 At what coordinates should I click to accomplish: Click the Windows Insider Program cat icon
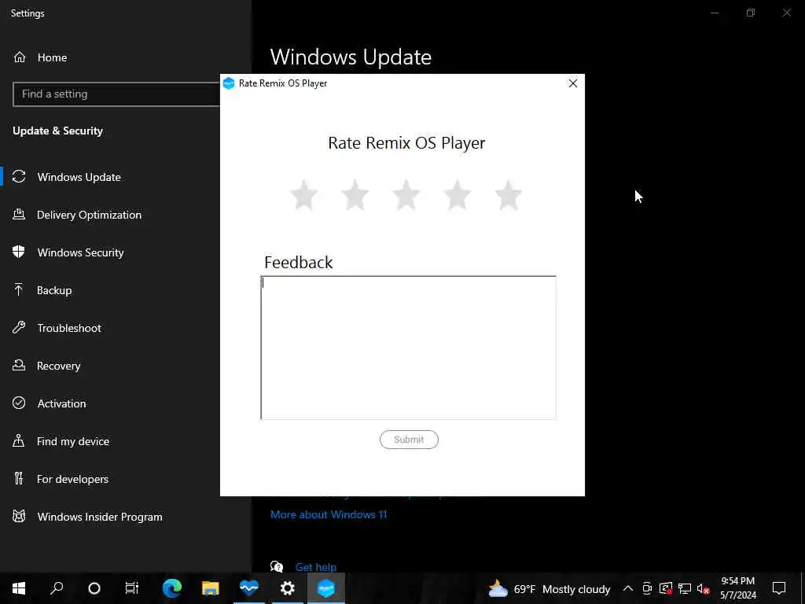click(x=19, y=516)
